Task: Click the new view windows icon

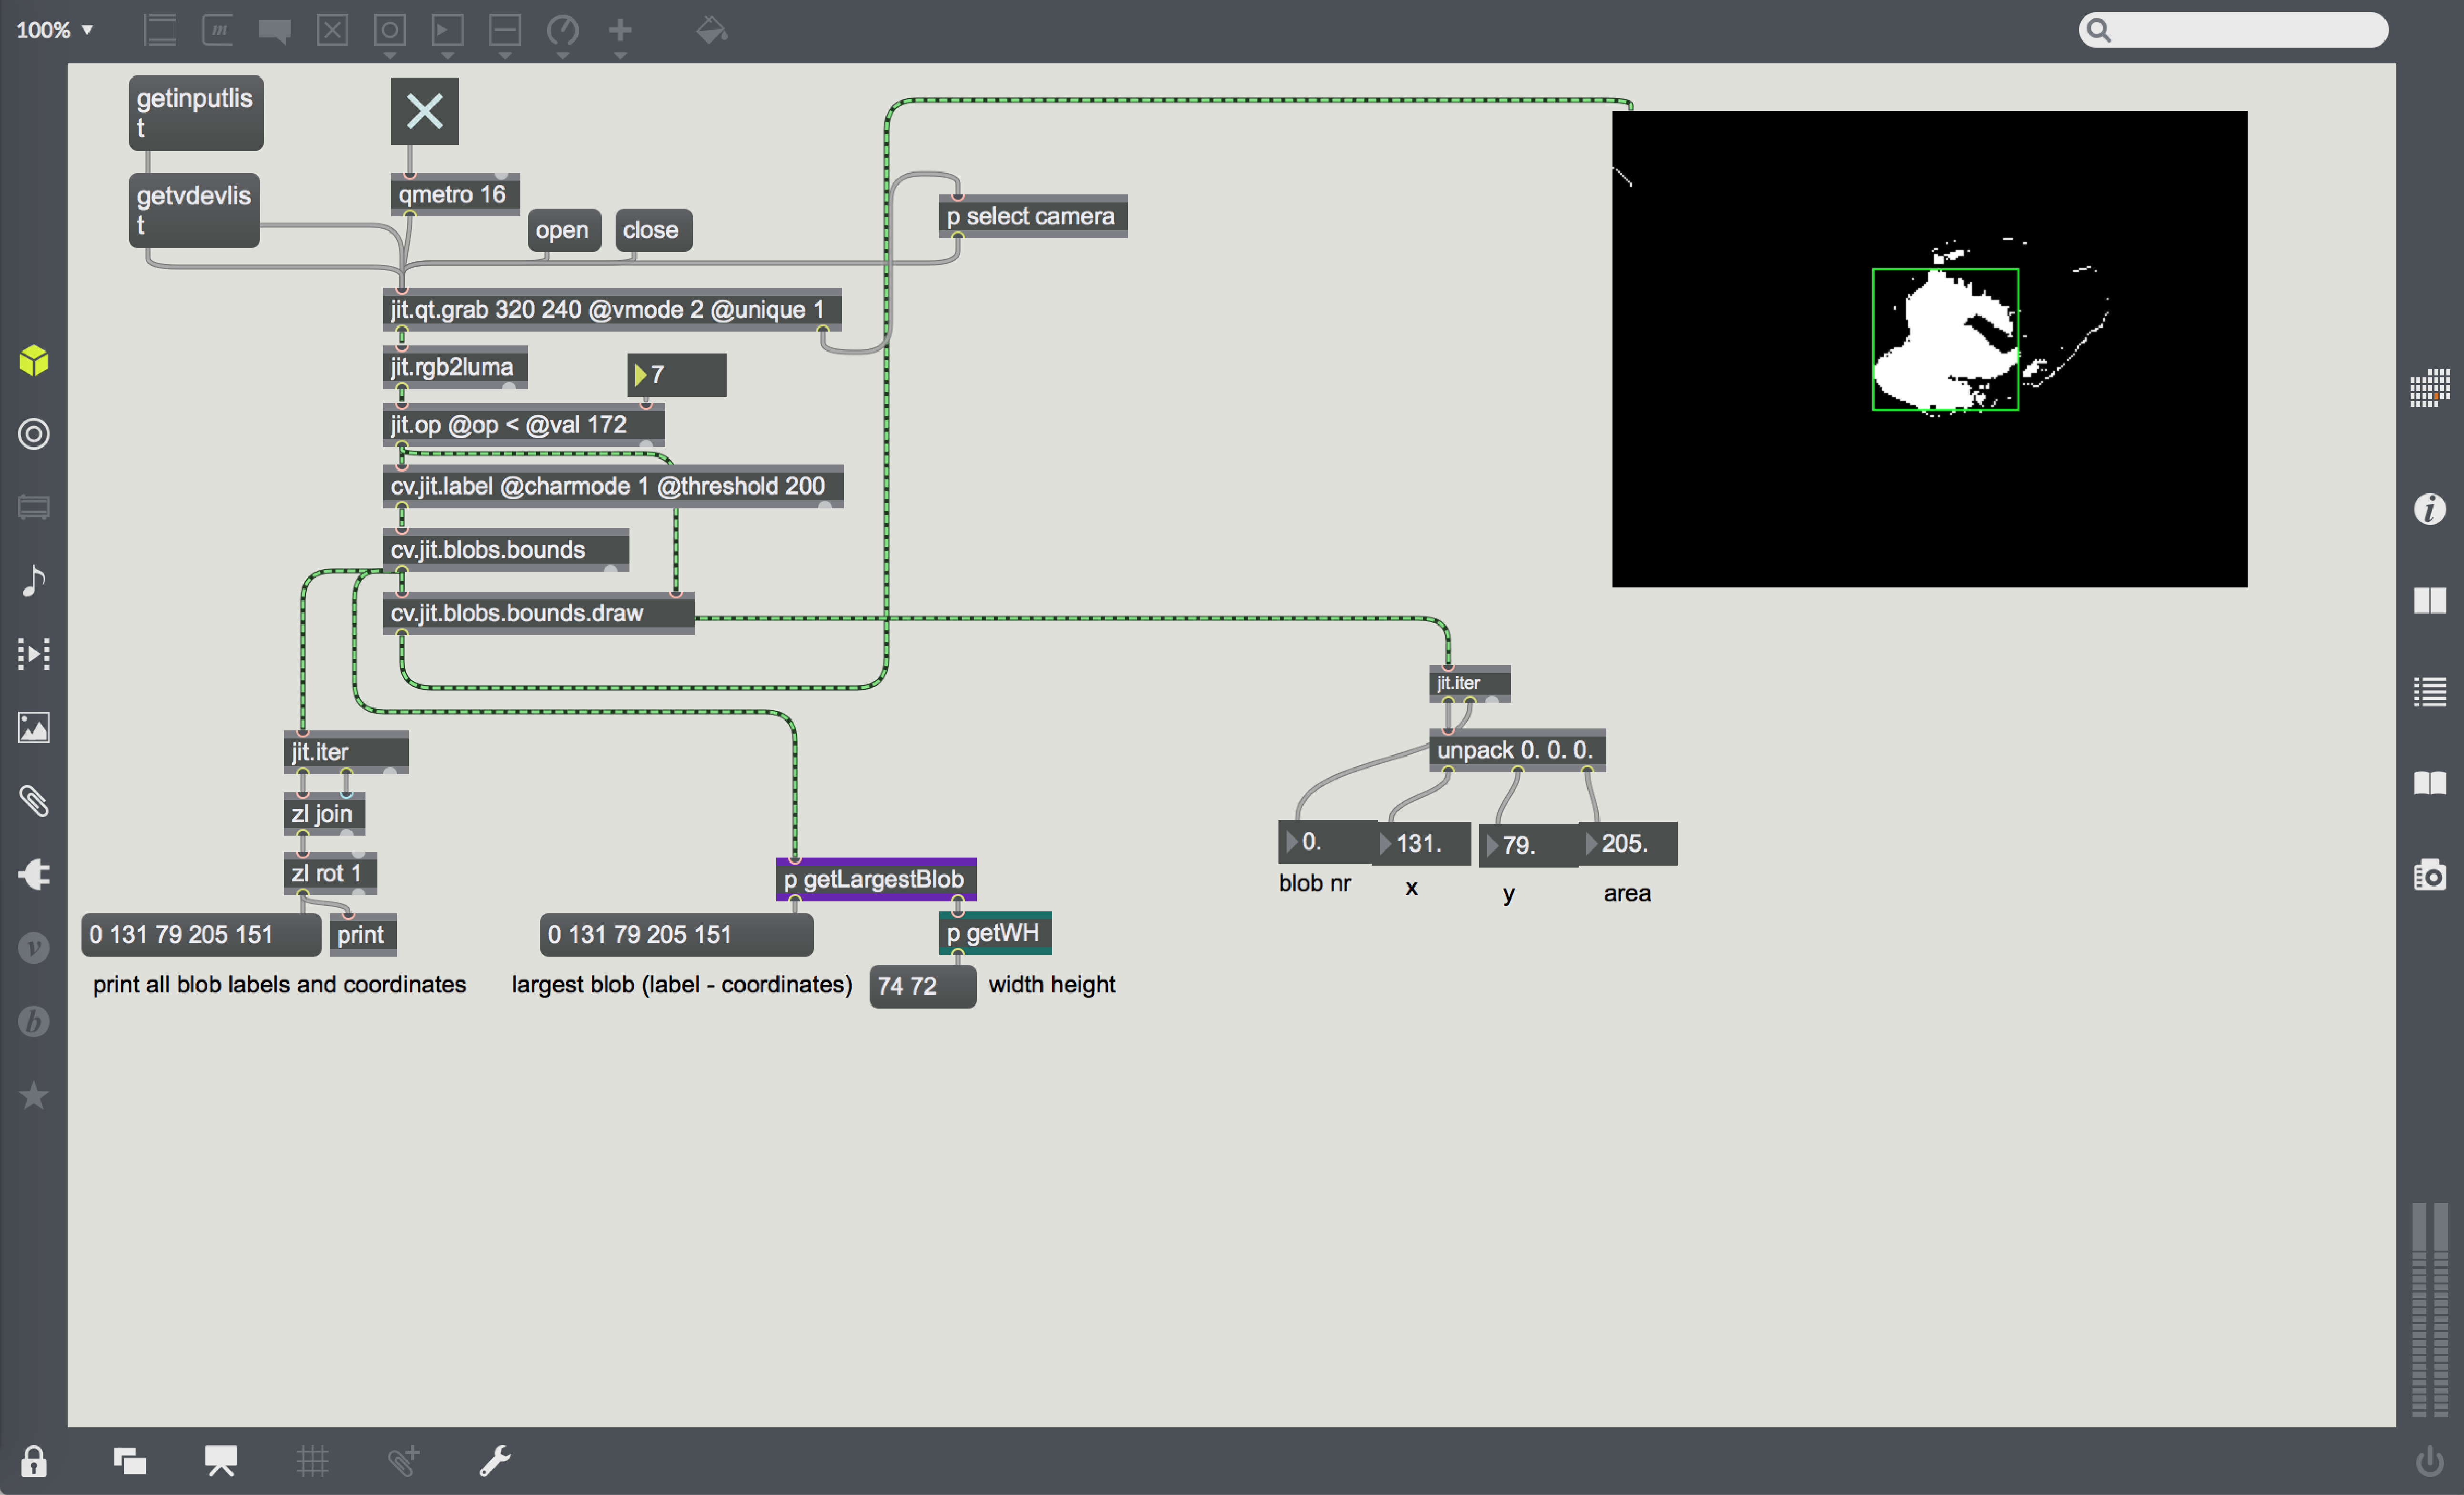Action: [x=130, y=1461]
